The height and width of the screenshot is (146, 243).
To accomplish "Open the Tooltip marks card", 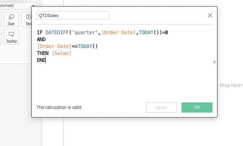I will (11, 37).
